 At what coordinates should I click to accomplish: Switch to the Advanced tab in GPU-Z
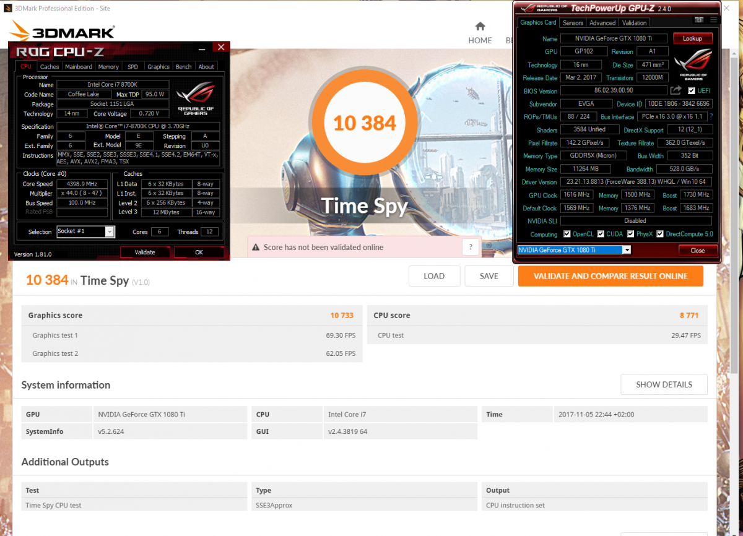click(x=602, y=23)
